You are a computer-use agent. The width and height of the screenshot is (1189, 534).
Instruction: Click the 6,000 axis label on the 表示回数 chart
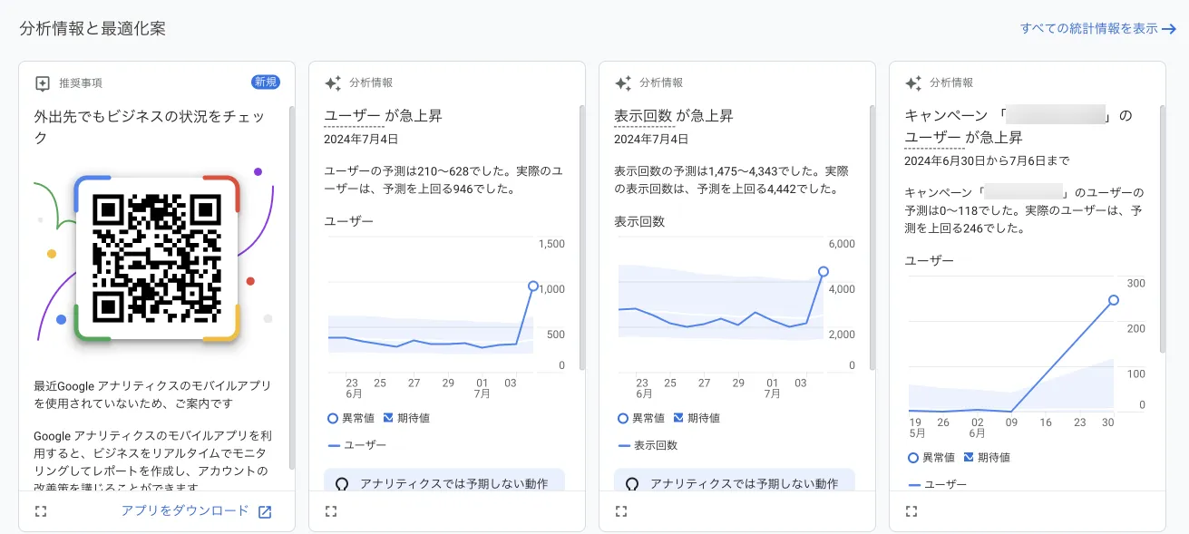pos(842,244)
